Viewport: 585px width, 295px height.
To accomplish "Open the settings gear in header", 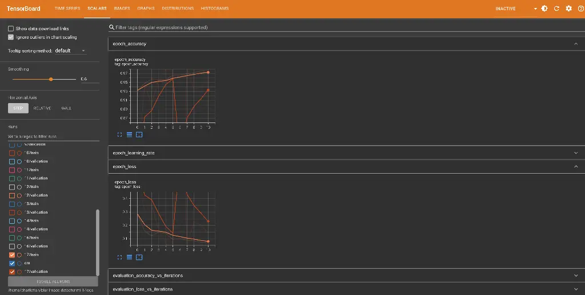I will pos(568,9).
